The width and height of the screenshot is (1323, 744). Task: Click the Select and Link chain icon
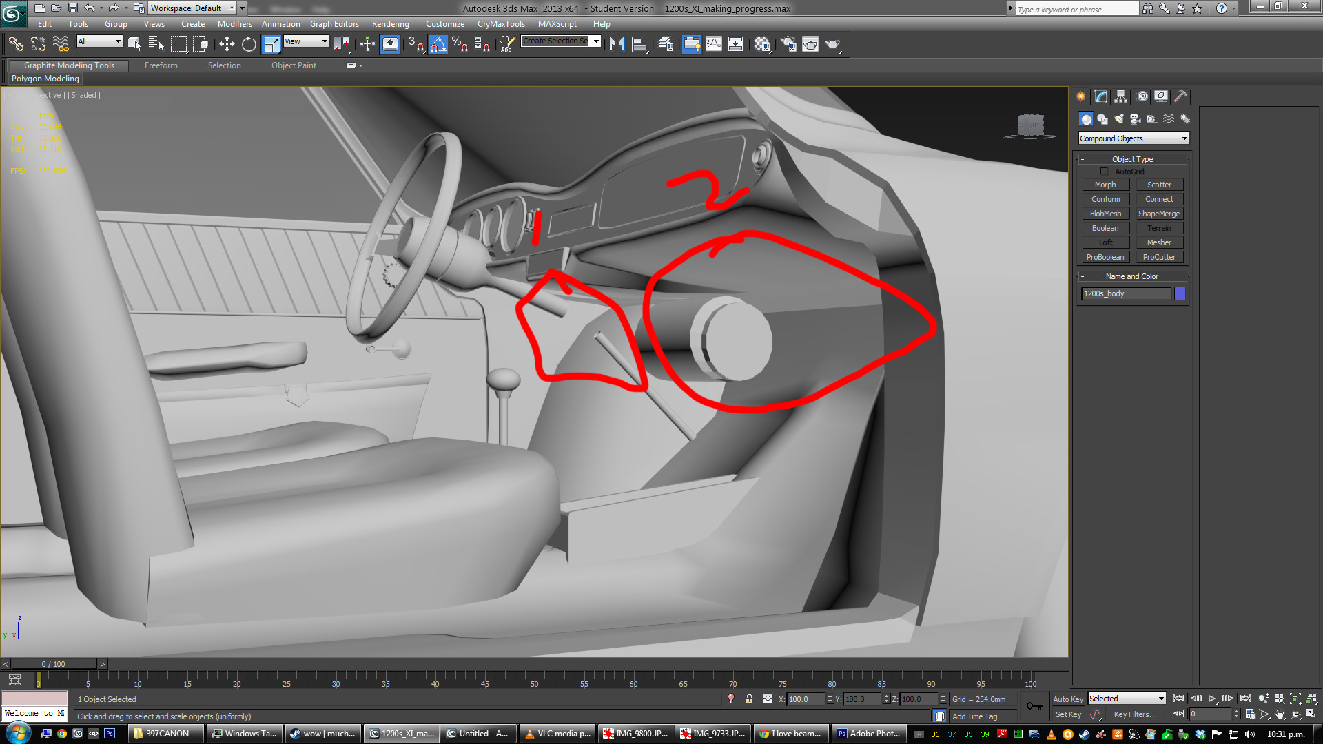point(15,45)
